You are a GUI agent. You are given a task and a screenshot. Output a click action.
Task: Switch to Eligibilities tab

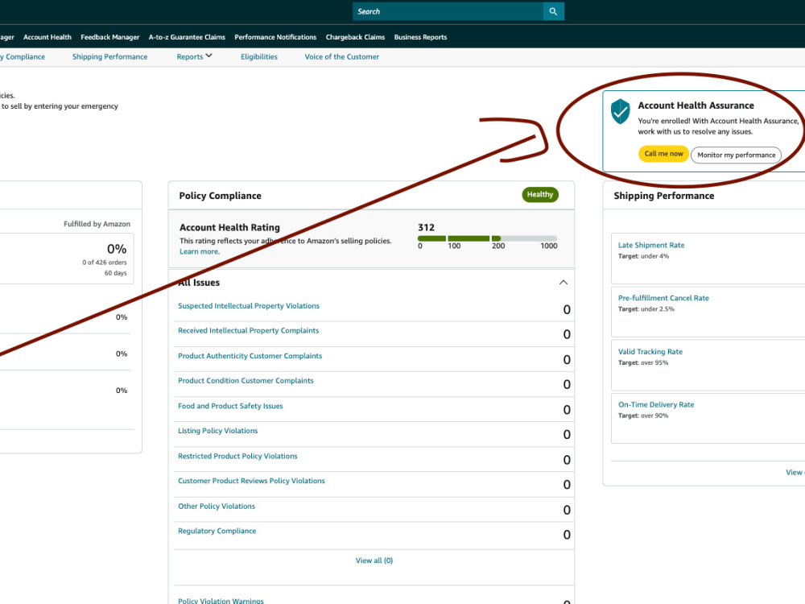point(258,56)
